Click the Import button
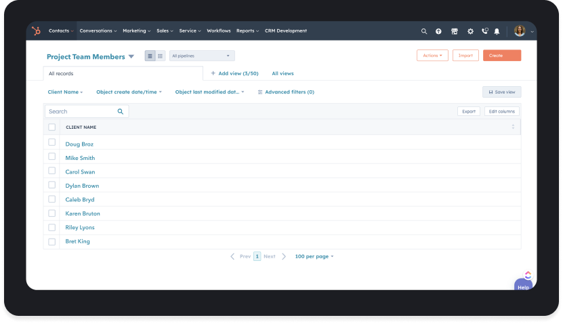 [465, 56]
